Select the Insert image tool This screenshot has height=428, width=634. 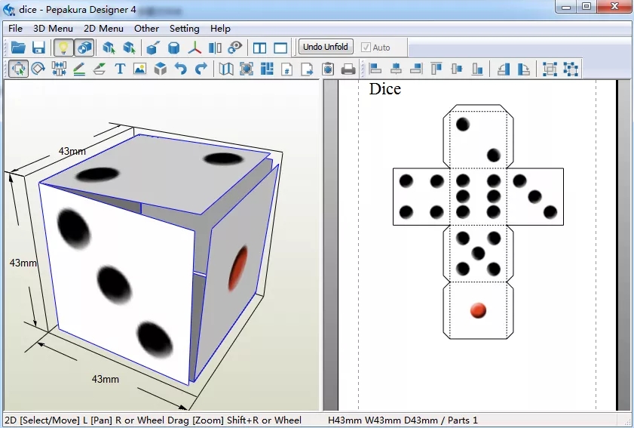pyautogui.click(x=140, y=69)
